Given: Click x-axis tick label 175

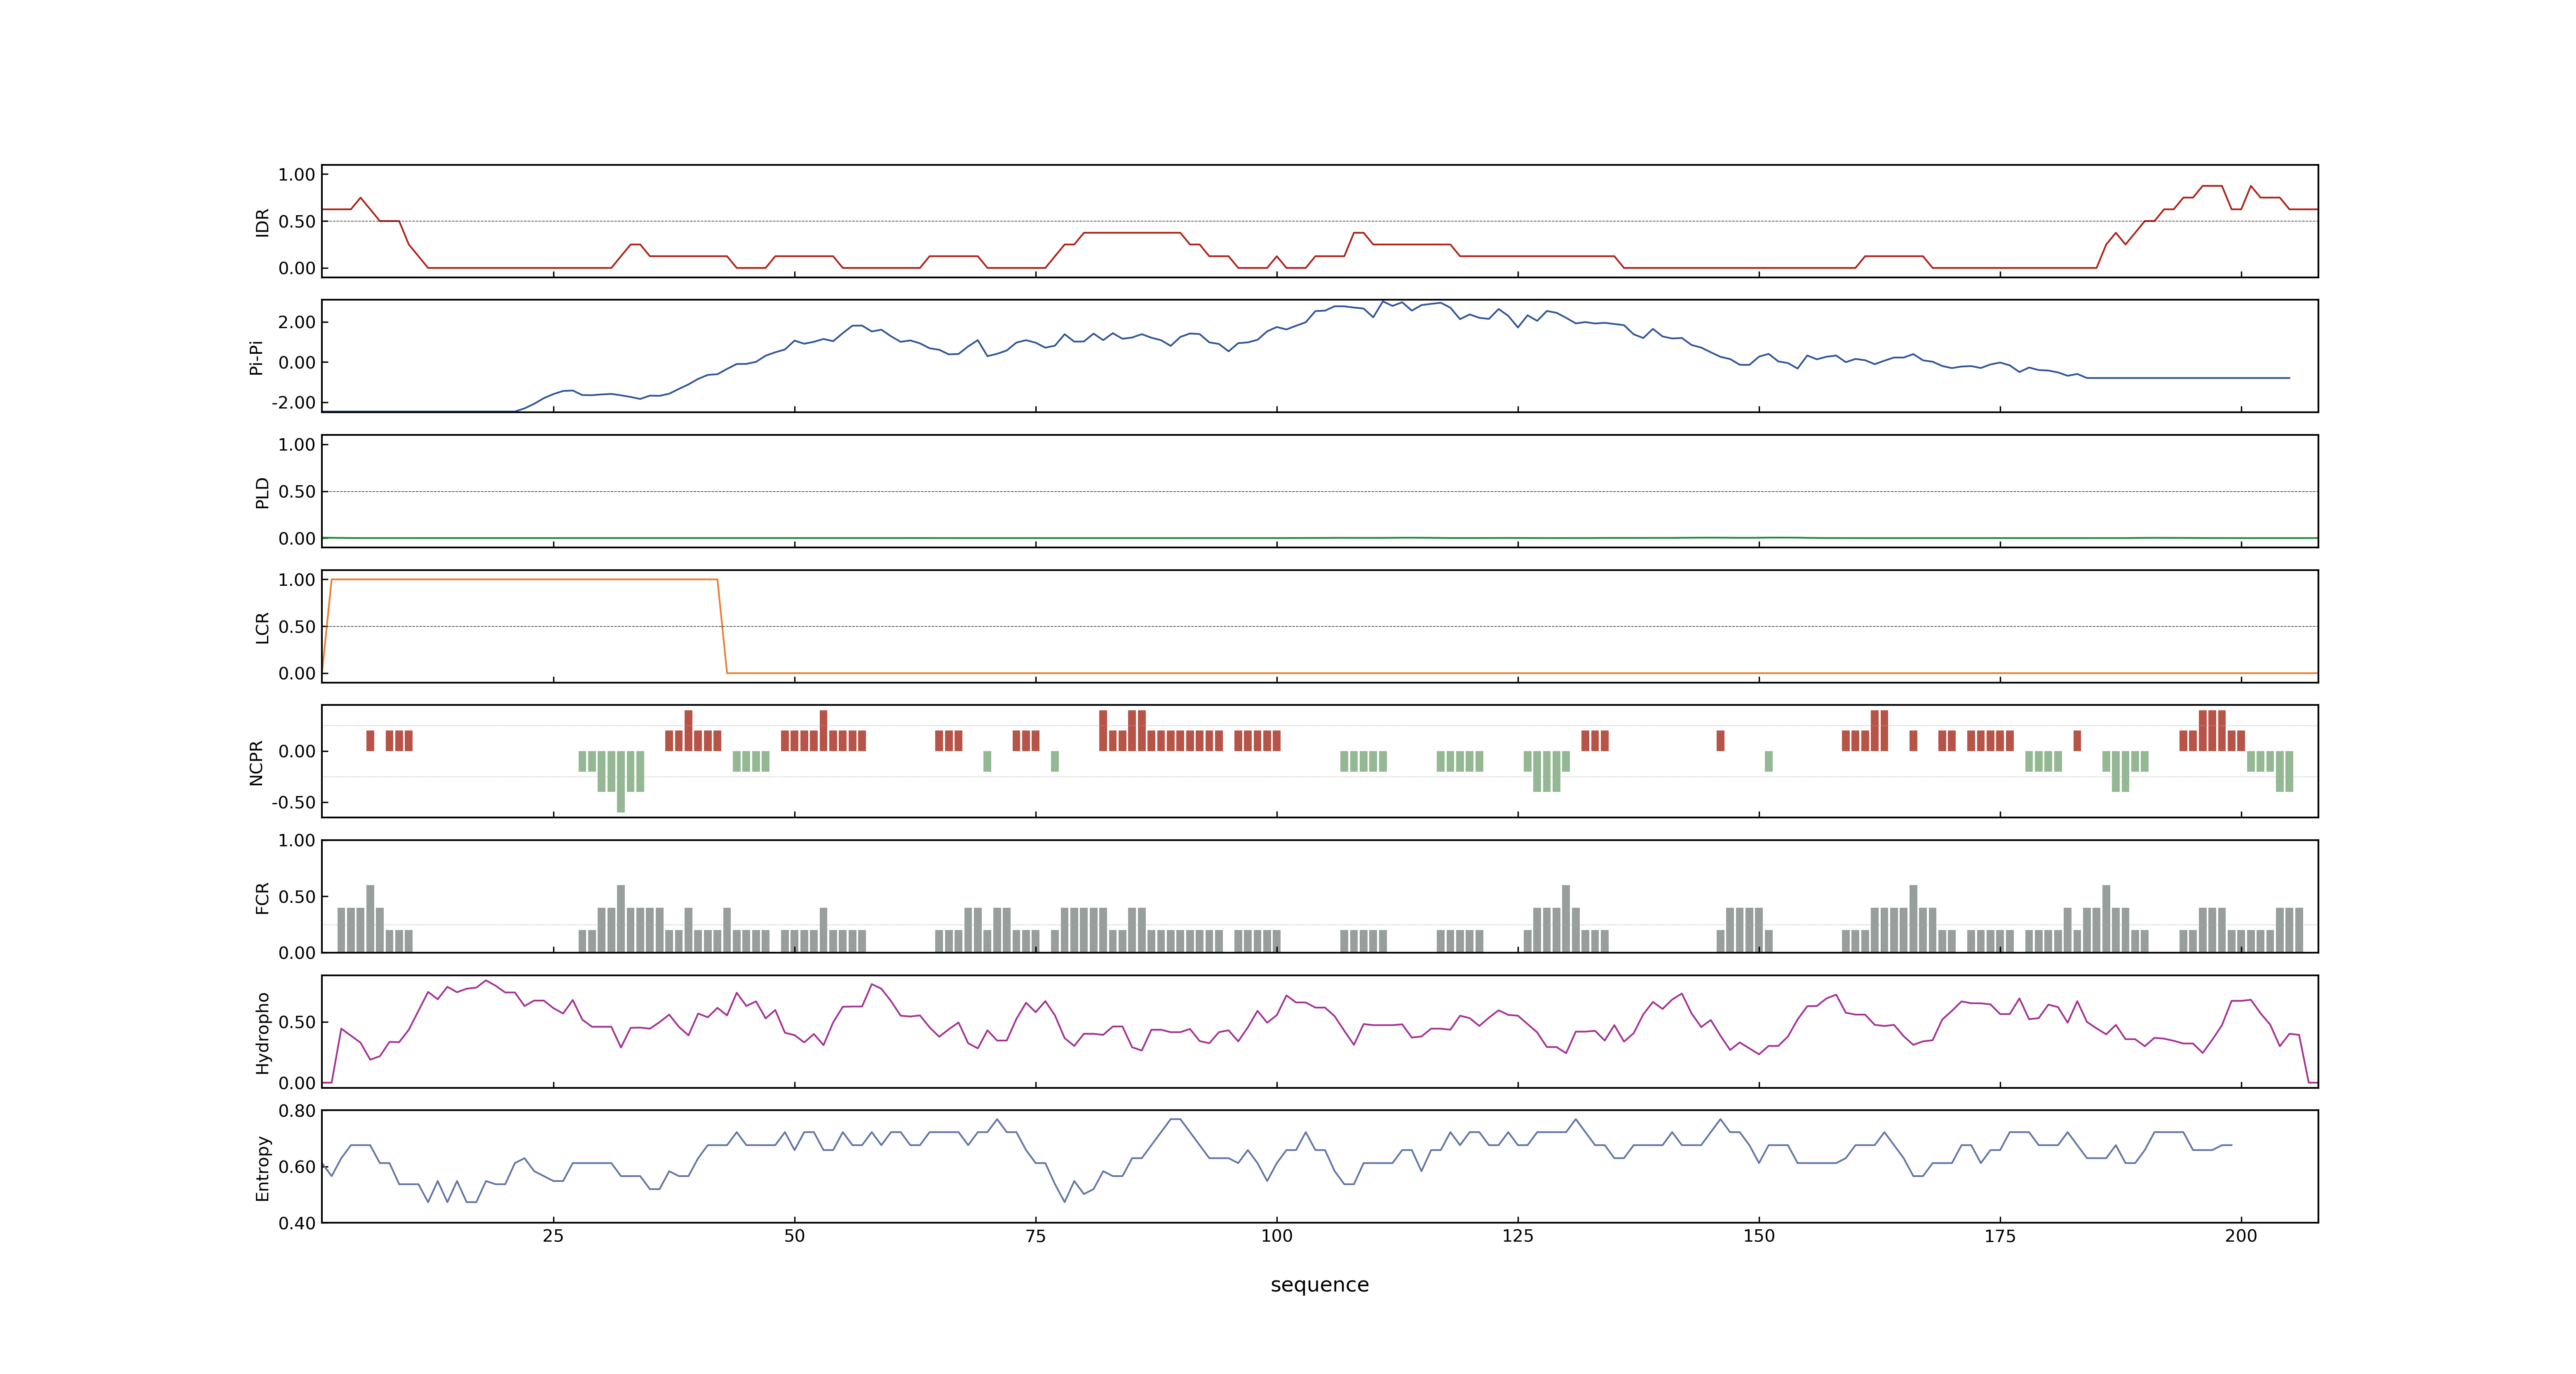Looking at the screenshot, I should (x=1999, y=1235).
